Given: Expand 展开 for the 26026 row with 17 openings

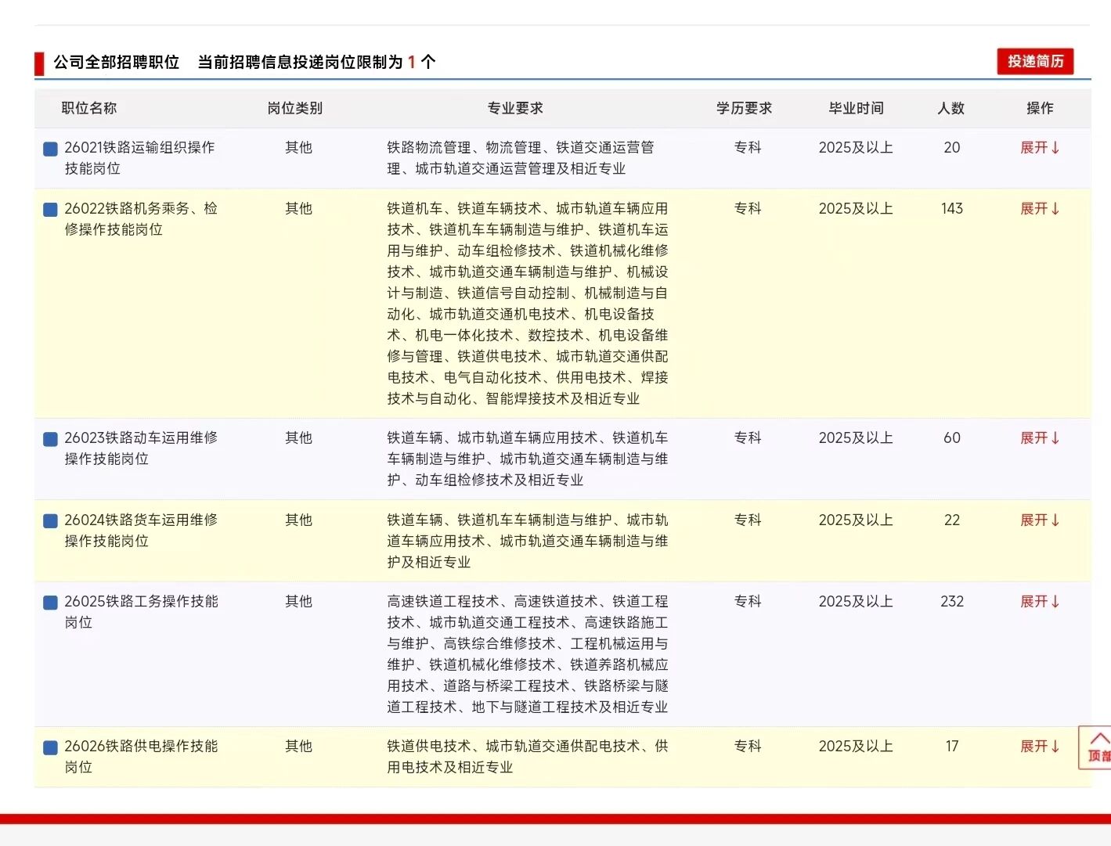Looking at the screenshot, I should 1039,747.
